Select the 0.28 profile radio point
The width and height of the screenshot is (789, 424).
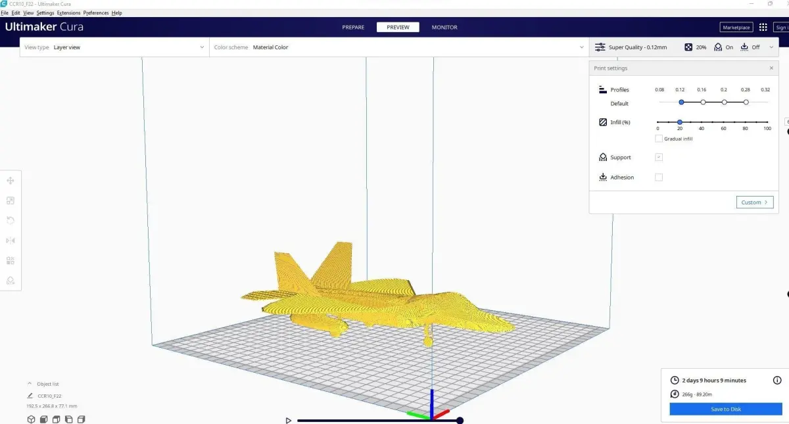click(x=746, y=102)
